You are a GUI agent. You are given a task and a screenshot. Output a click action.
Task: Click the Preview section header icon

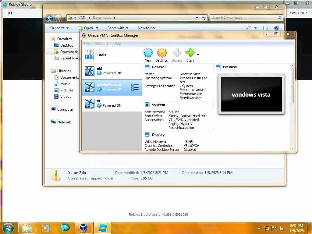(x=218, y=67)
